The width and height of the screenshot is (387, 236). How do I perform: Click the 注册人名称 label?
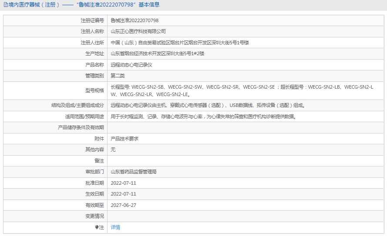(x=92, y=31)
